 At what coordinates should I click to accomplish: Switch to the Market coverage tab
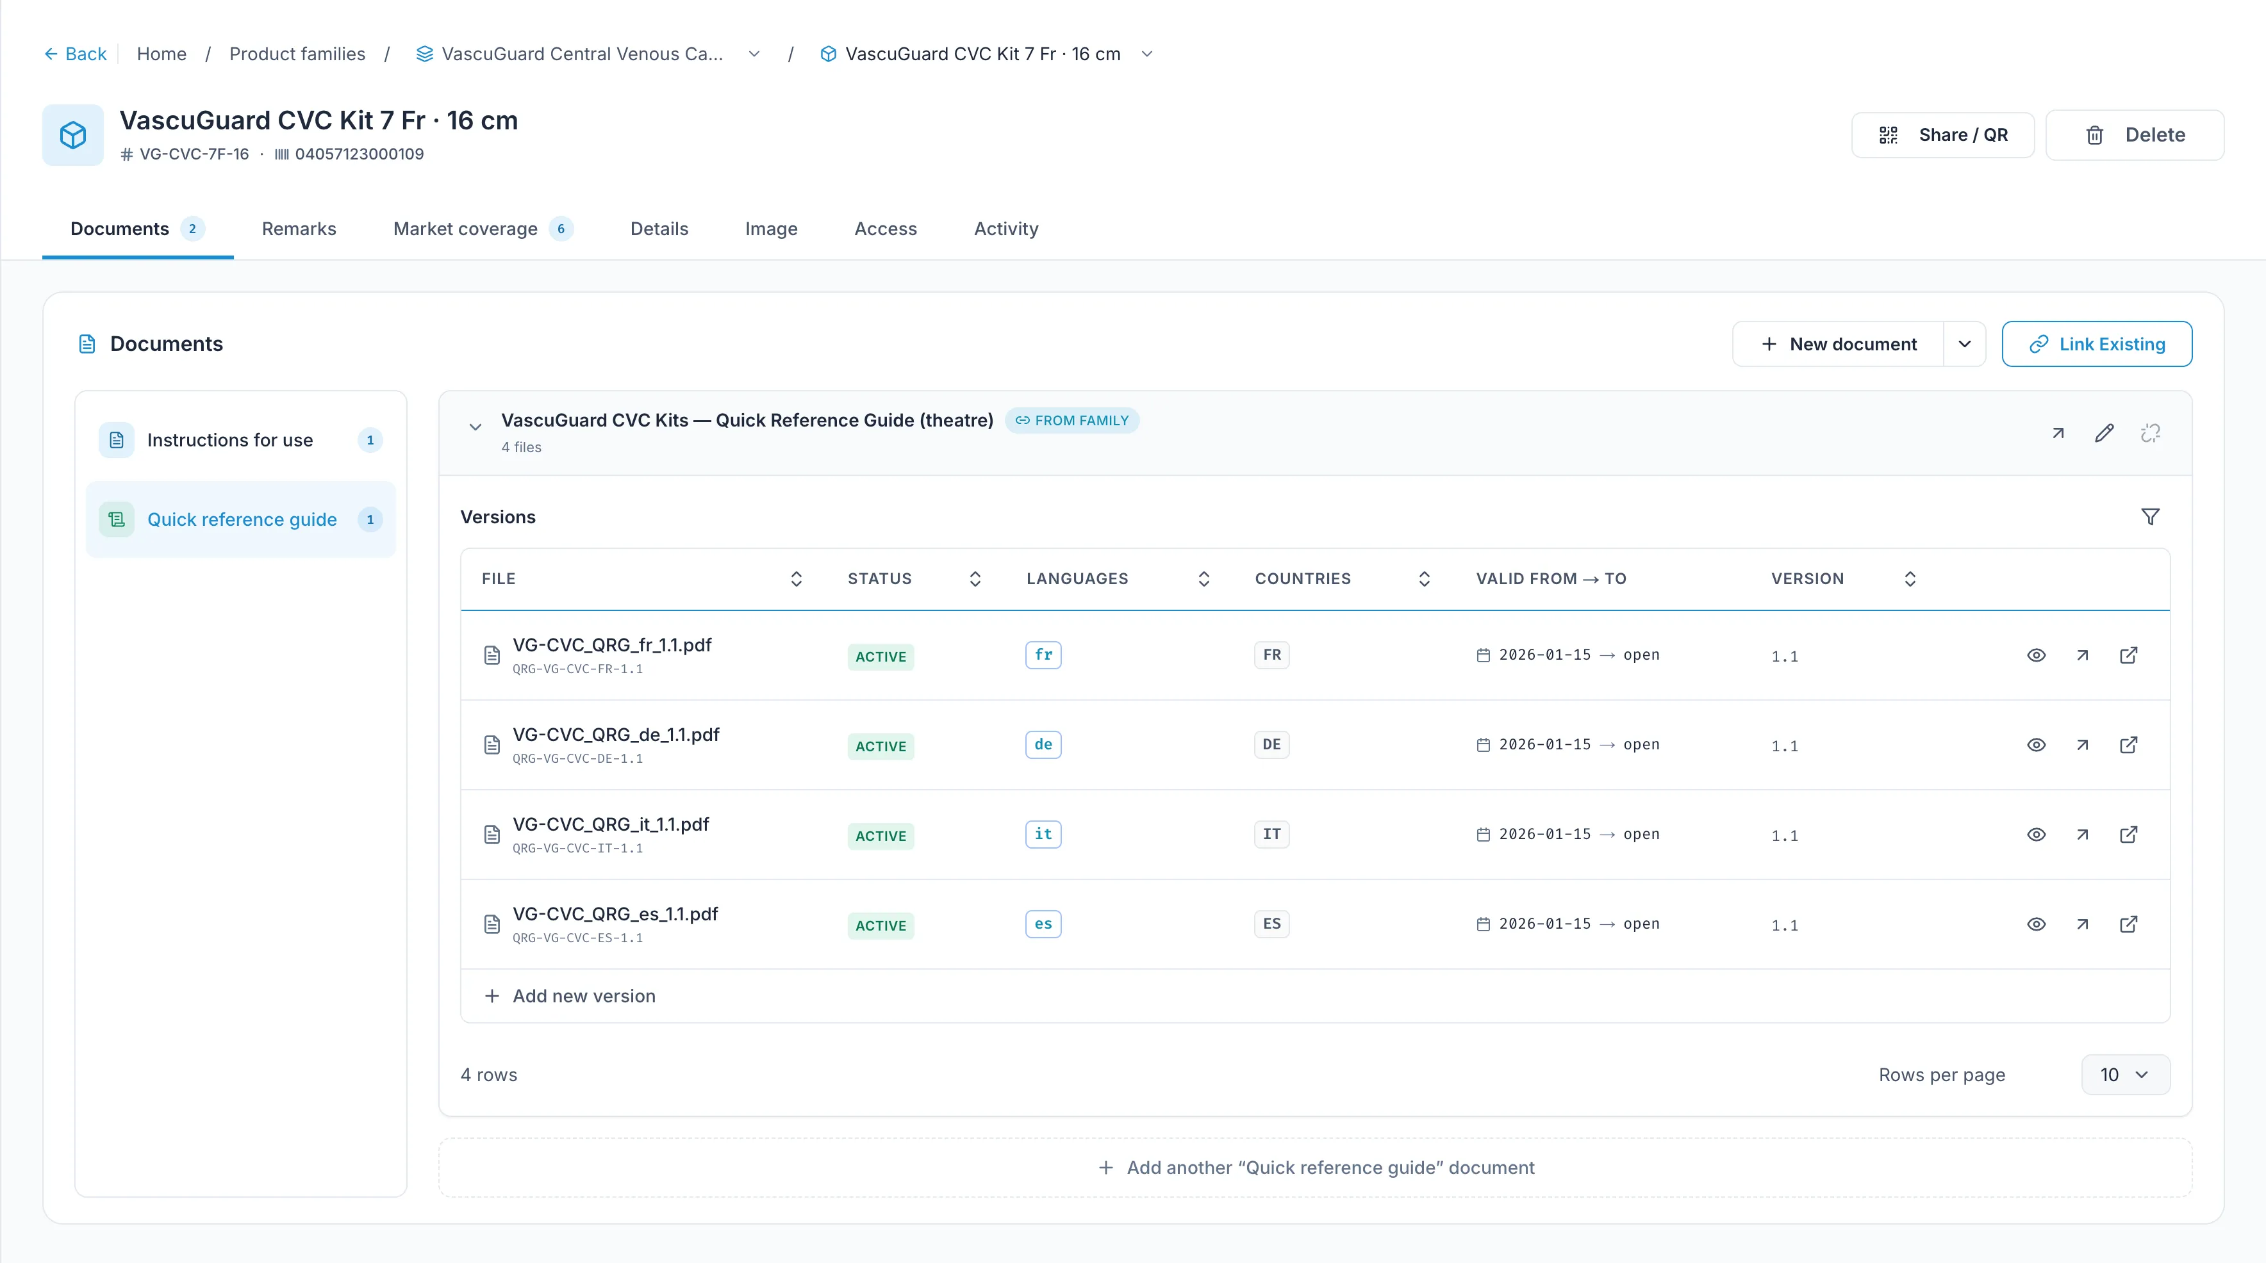click(x=483, y=229)
